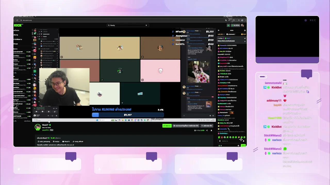Bookmark this page with the star icon
330x185 pixels.
[x=229, y=20]
